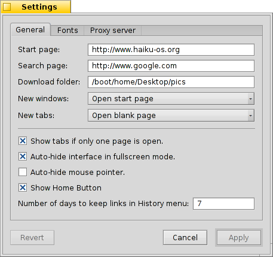
Task: Click the Start page URL field
Action: (x=171, y=50)
